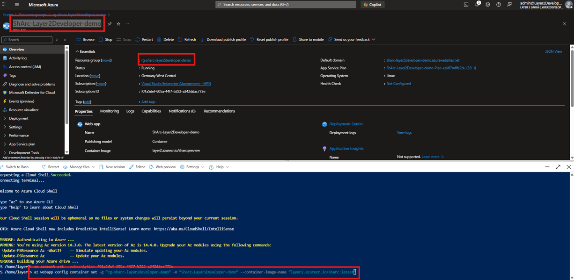The height and width of the screenshot is (280, 574).
Task: Open the Capabilities tab
Action: (x=151, y=111)
